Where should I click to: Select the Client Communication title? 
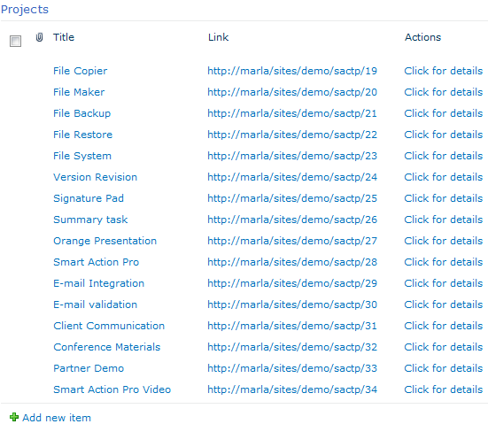tap(109, 326)
